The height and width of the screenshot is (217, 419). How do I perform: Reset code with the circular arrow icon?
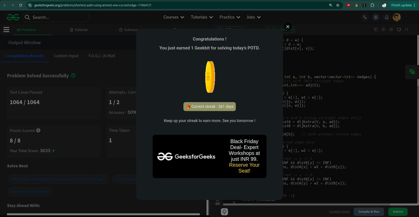pos(399,30)
